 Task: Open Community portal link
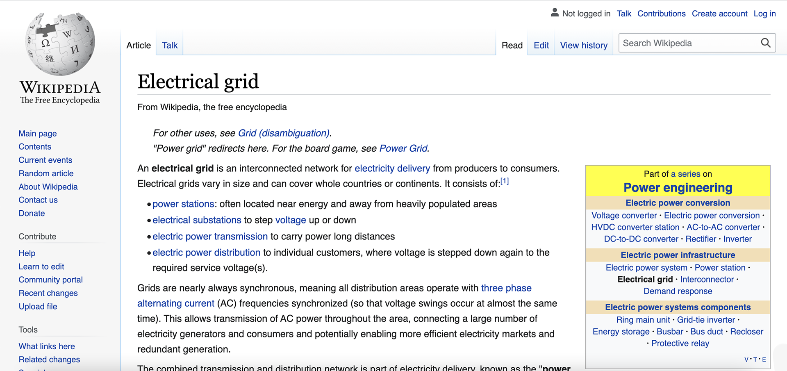(x=51, y=280)
